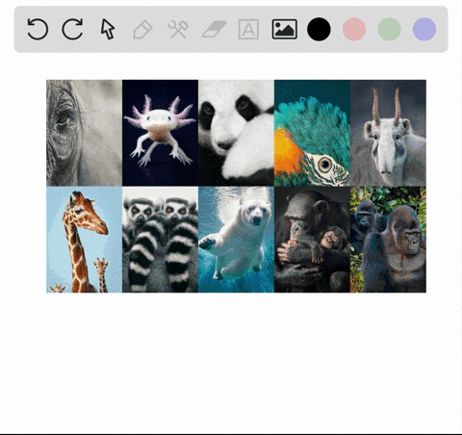The width and height of the screenshot is (462, 435).
Task: Click the colorful parrot photo
Action: 312,133
